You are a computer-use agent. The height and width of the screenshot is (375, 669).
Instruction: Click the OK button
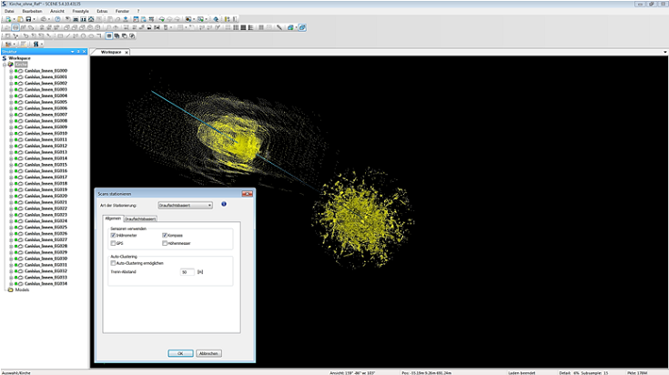click(x=180, y=353)
